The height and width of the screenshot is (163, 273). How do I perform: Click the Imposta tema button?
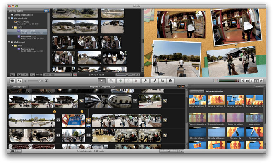(x=196, y=91)
